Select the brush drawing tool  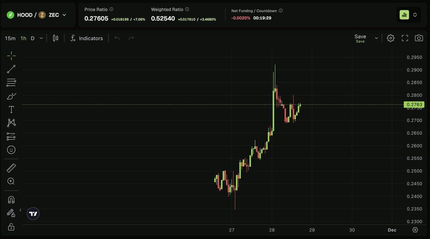coord(11,96)
